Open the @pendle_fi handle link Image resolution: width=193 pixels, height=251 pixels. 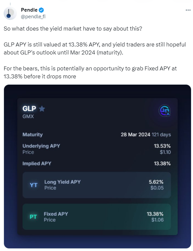[33, 17]
